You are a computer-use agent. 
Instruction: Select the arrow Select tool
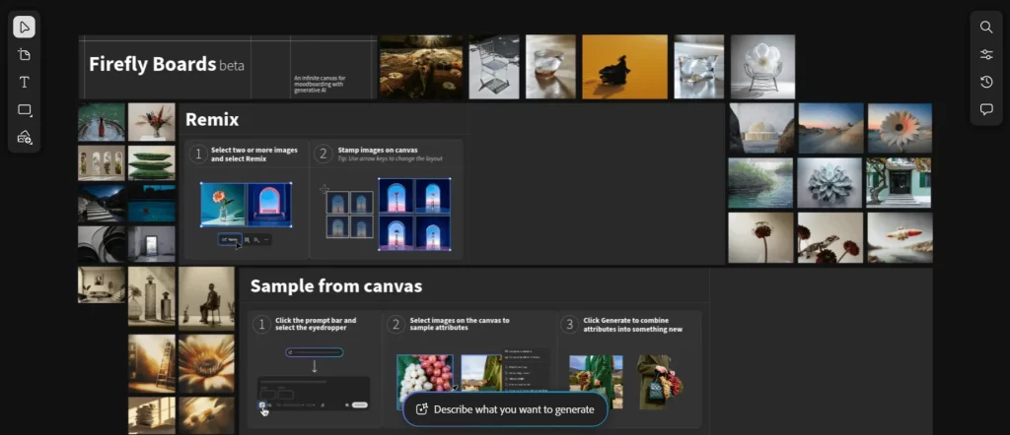(25, 27)
